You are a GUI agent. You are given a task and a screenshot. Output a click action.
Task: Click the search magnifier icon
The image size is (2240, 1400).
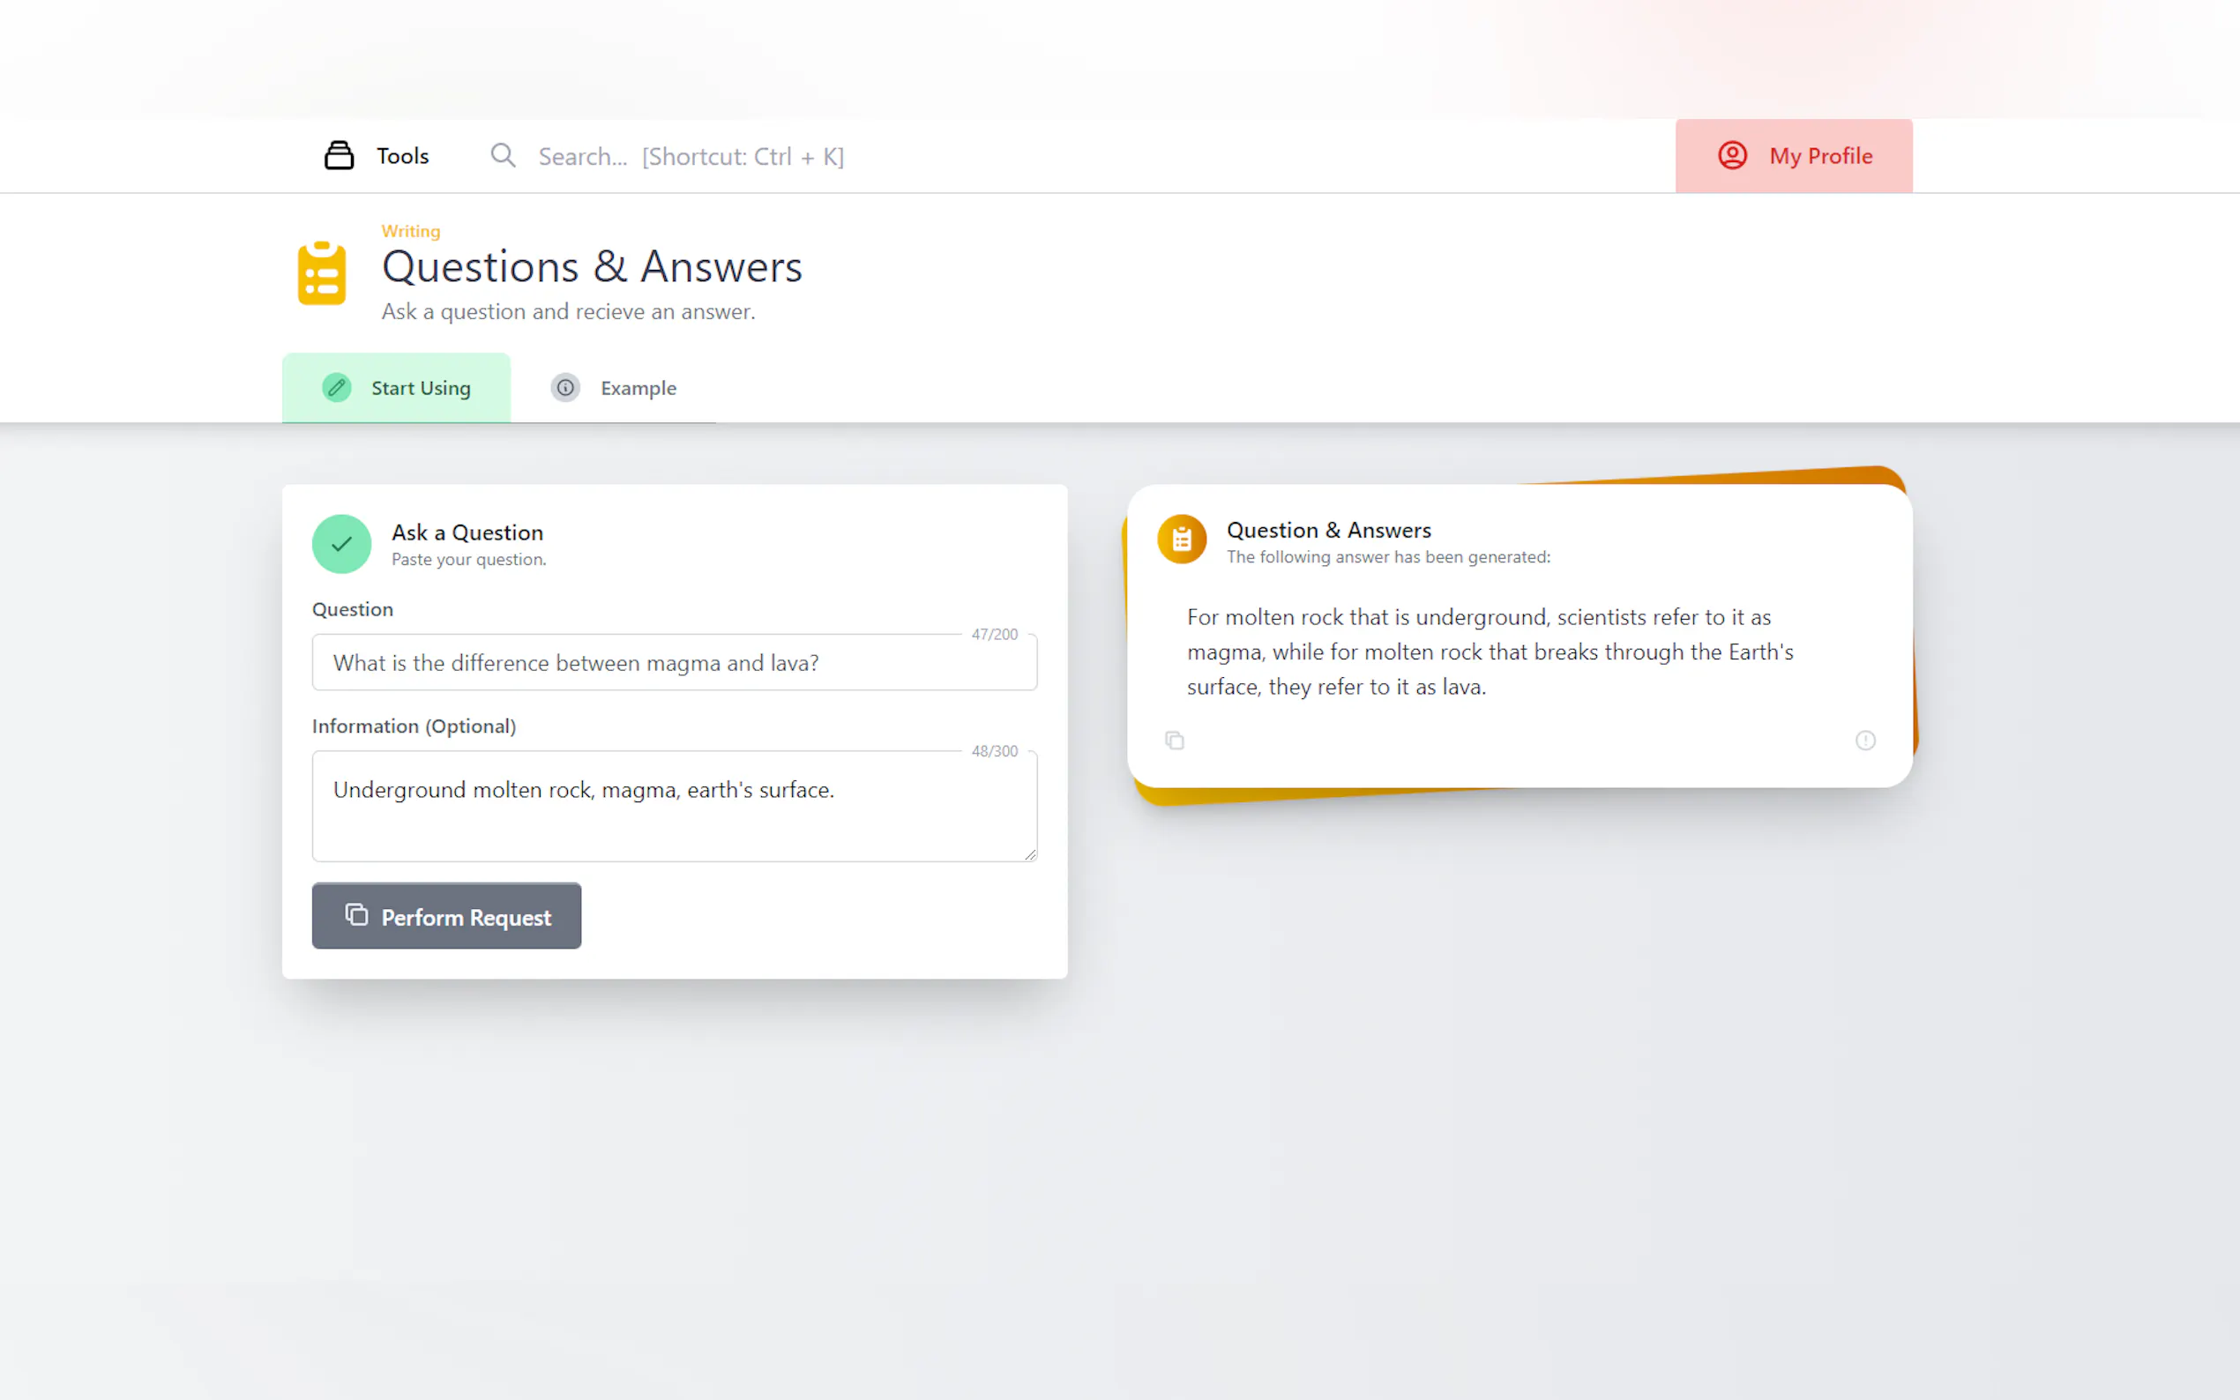(503, 155)
